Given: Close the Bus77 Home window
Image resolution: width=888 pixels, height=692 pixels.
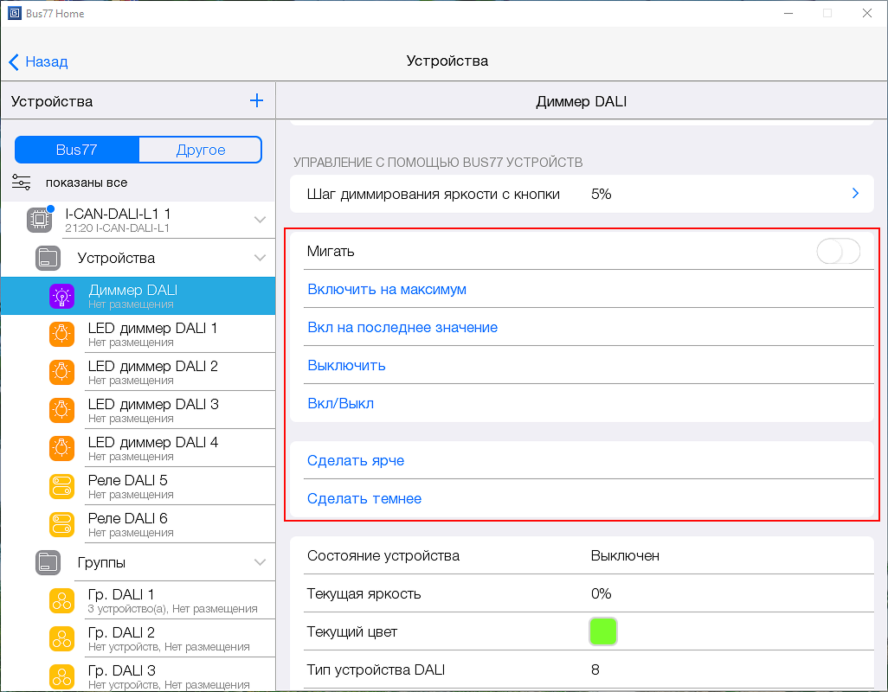Looking at the screenshot, I should click(x=867, y=13).
